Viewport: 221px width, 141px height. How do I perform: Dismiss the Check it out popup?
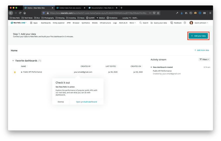(61, 102)
